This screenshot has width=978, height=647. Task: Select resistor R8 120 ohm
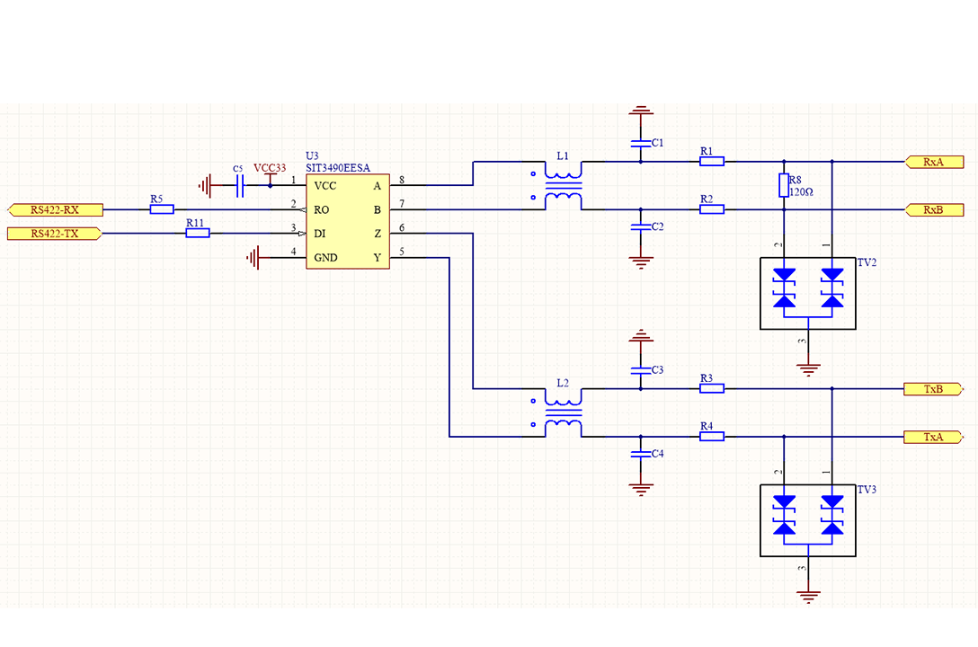(x=783, y=186)
